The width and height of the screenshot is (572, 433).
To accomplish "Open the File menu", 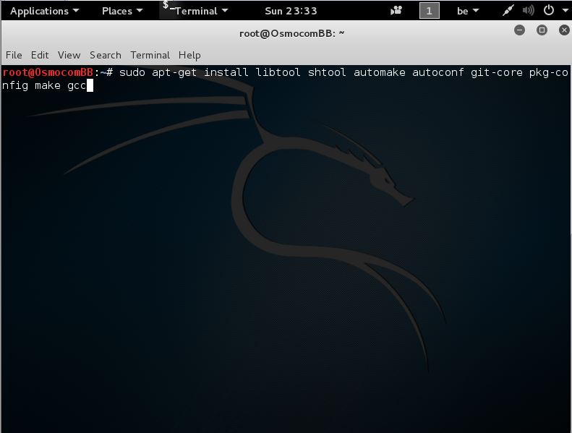I will click(x=14, y=55).
